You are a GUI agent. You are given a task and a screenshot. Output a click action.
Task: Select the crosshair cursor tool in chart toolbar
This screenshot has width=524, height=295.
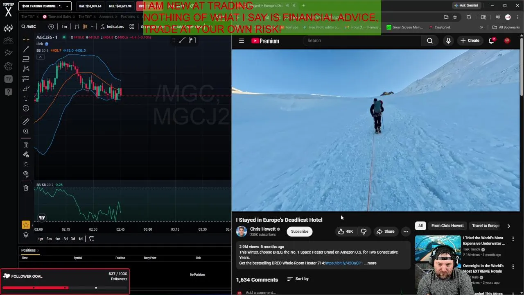click(26, 39)
